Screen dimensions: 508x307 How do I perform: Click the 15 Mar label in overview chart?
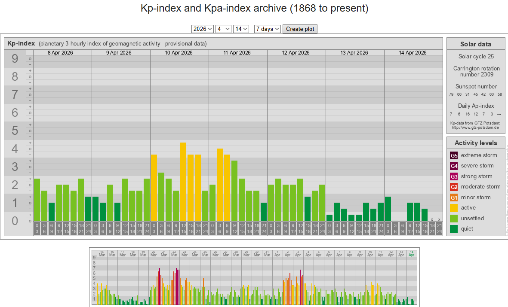tap(102, 253)
